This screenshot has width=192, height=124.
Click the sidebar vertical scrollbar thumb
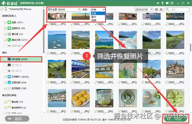pyautogui.click(x=44, y=31)
